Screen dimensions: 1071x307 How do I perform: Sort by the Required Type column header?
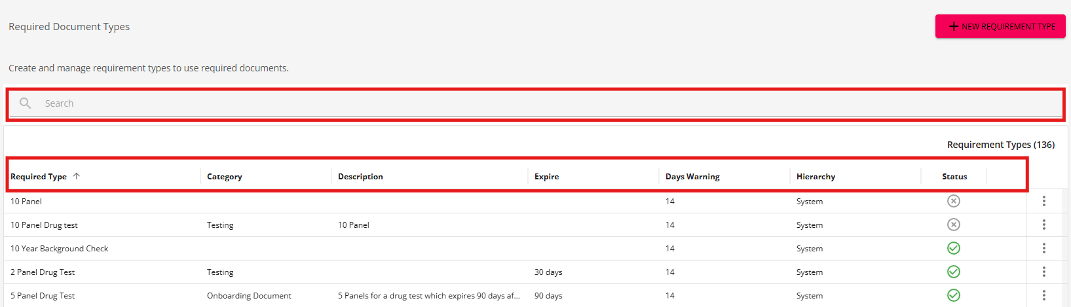tap(39, 177)
